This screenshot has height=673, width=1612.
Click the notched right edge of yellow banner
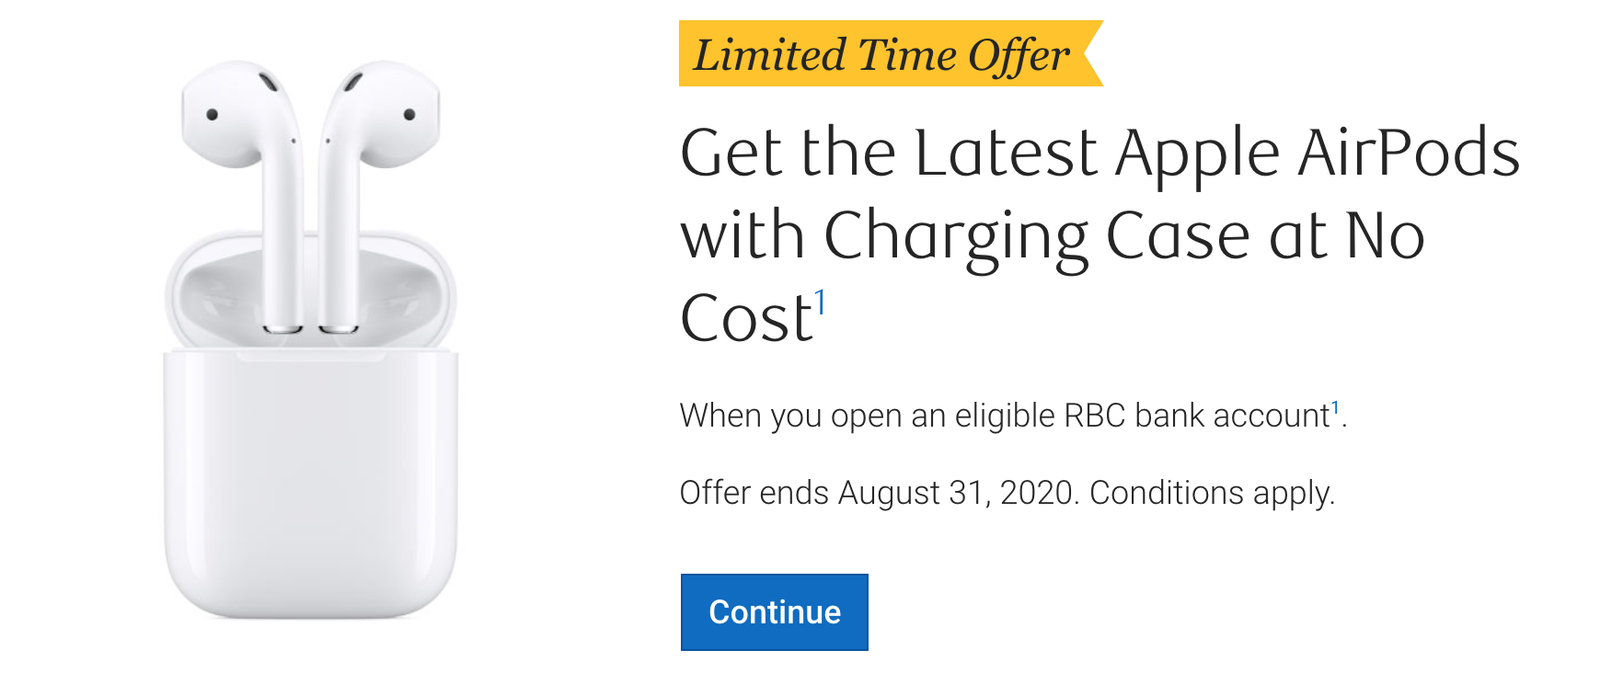[x=1092, y=53]
